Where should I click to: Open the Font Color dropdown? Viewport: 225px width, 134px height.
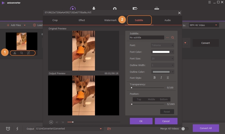click(173, 52)
